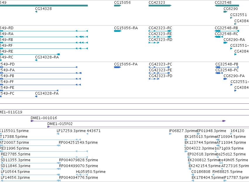Open transcript CG42323-RD label
This screenshot has width=249, height=182.
[160, 40]
